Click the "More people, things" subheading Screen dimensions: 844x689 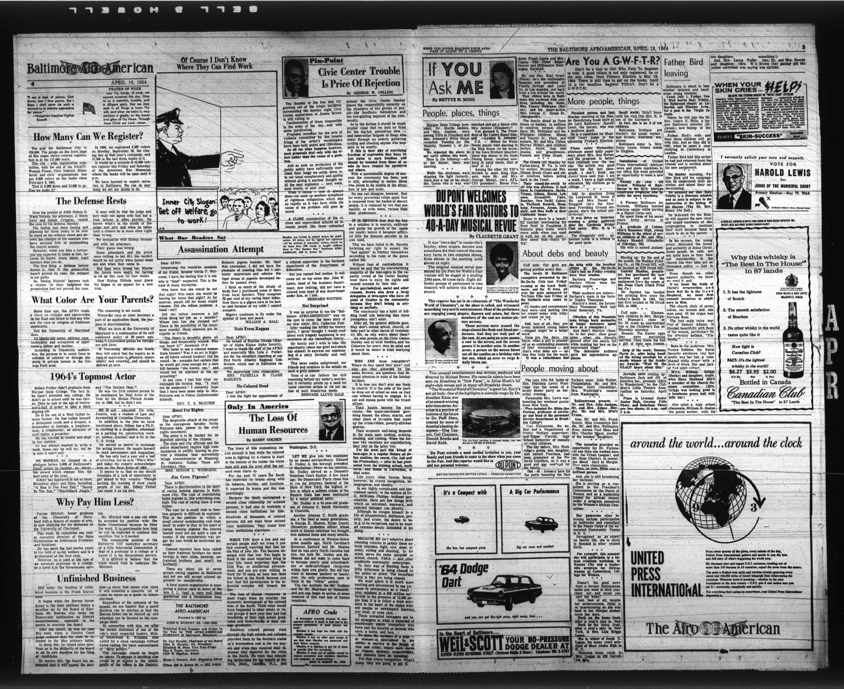[603, 102]
